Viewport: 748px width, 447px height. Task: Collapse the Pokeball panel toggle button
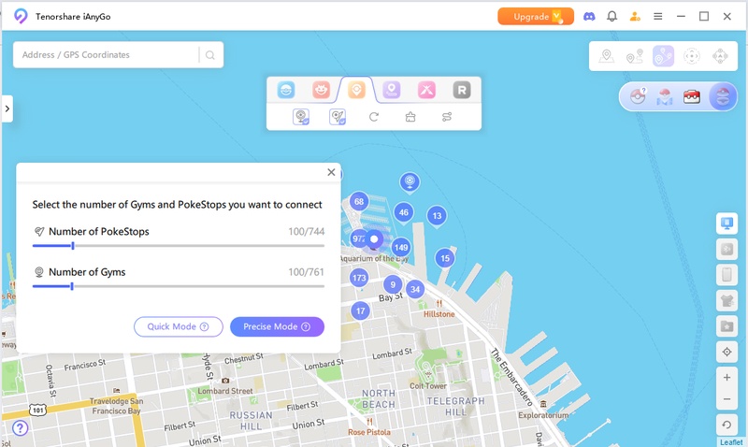[723, 97]
